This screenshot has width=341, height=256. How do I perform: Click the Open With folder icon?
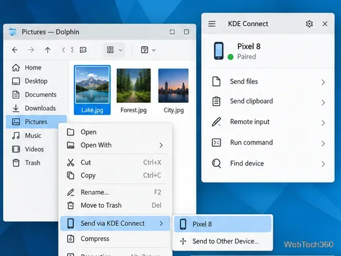(x=70, y=145)
